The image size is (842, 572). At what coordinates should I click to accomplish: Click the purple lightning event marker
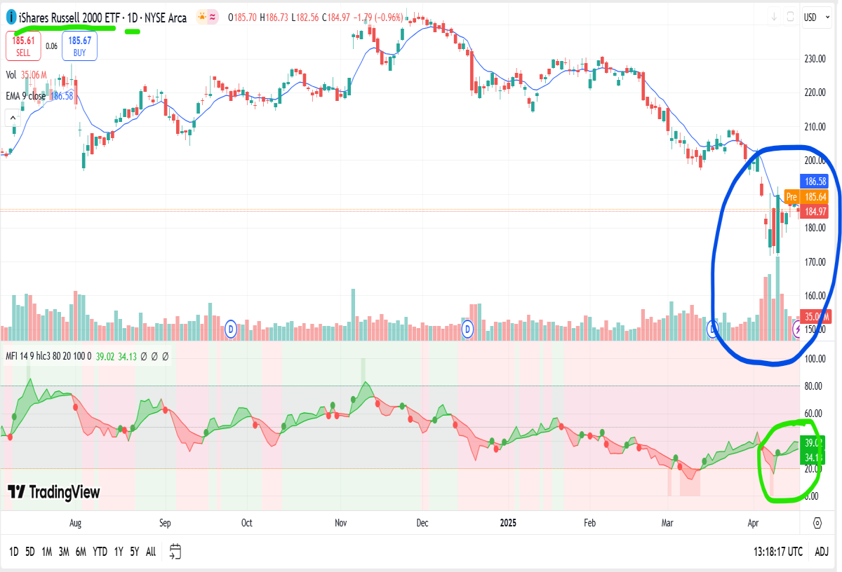(x=798, y=328)
